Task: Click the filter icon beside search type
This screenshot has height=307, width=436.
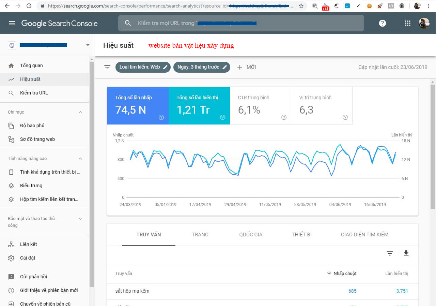Action: pos(107,67)
